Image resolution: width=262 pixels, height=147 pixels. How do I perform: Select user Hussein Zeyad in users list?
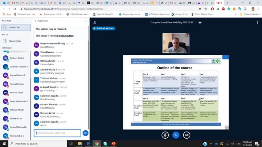16,93
